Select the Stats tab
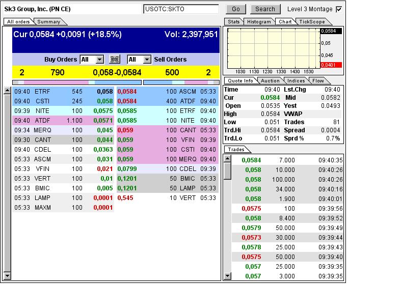 point(234,22)
